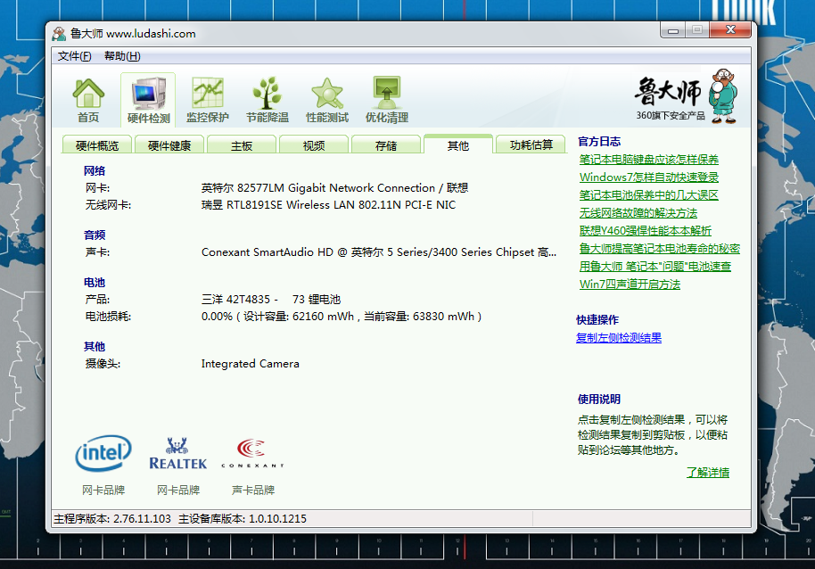
Task: Open link 无线网络故障的解决方法
Action: (638, 213)
